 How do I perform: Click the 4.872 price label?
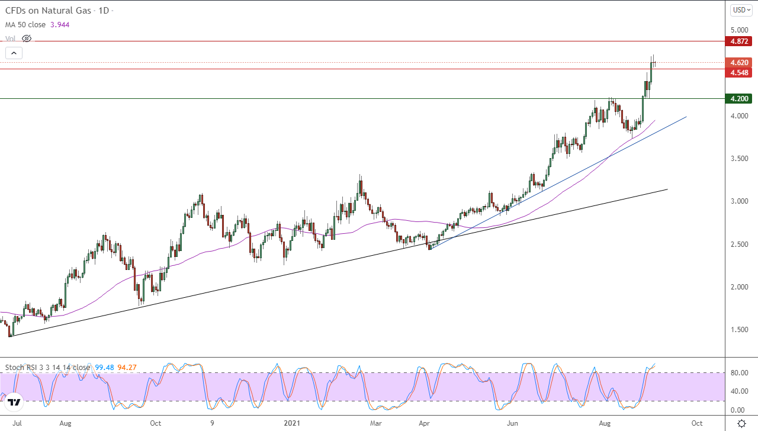coord(738,41)
